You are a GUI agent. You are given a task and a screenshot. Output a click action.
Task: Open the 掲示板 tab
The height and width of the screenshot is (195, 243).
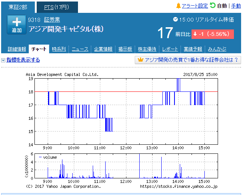(x=125, y=49)
